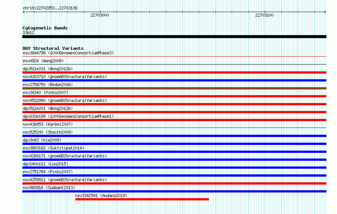Click the short red nsv3342541 variant bar

pyautogui.click(x=142, y=199)
